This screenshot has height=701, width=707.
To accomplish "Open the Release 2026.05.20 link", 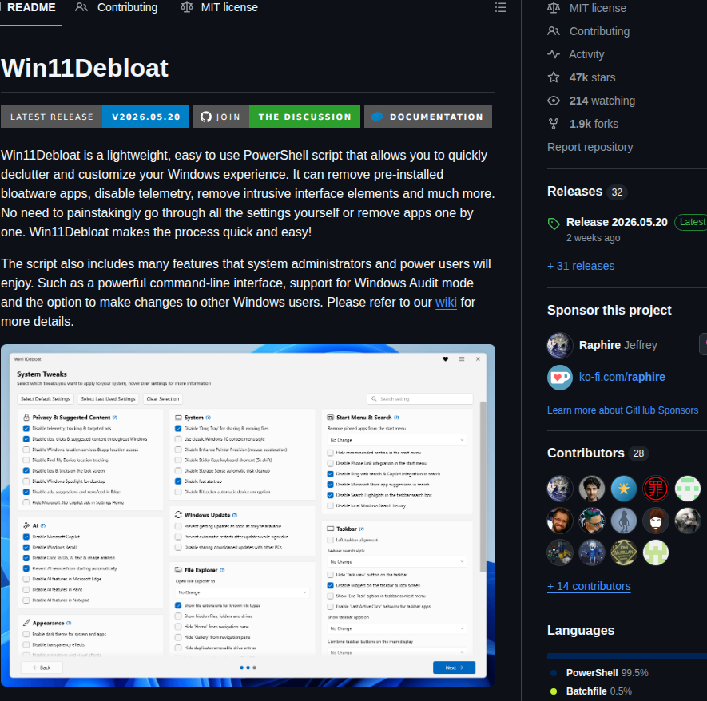I will 617,222.
